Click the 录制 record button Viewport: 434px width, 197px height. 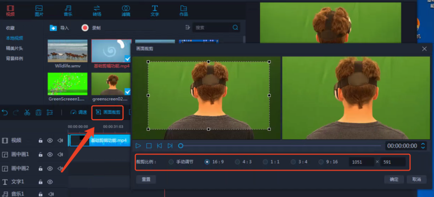click(91, 28)
